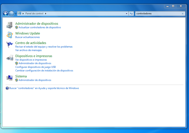189x133 pixels.
Task: Open the Sistema monitor icon
Action: [x=10, y=78]
